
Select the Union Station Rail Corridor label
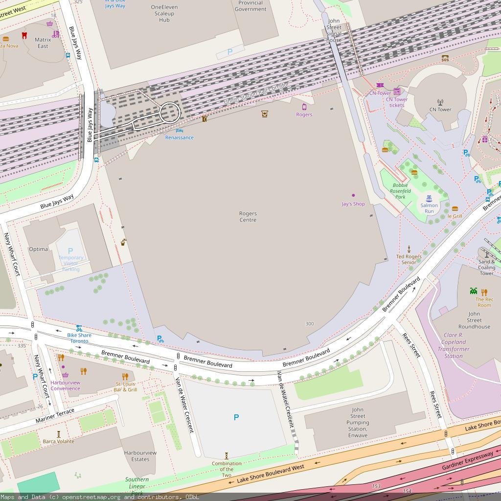click(x=256, y=93)
